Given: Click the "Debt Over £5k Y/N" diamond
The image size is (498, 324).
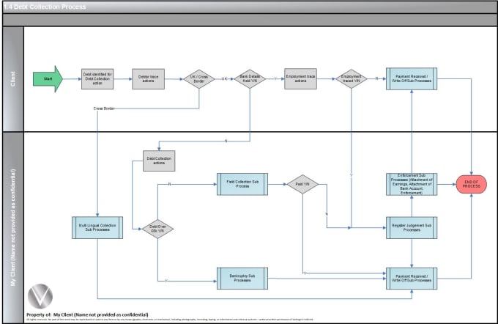Looking at the screenshot, I should tap(157, 229).
